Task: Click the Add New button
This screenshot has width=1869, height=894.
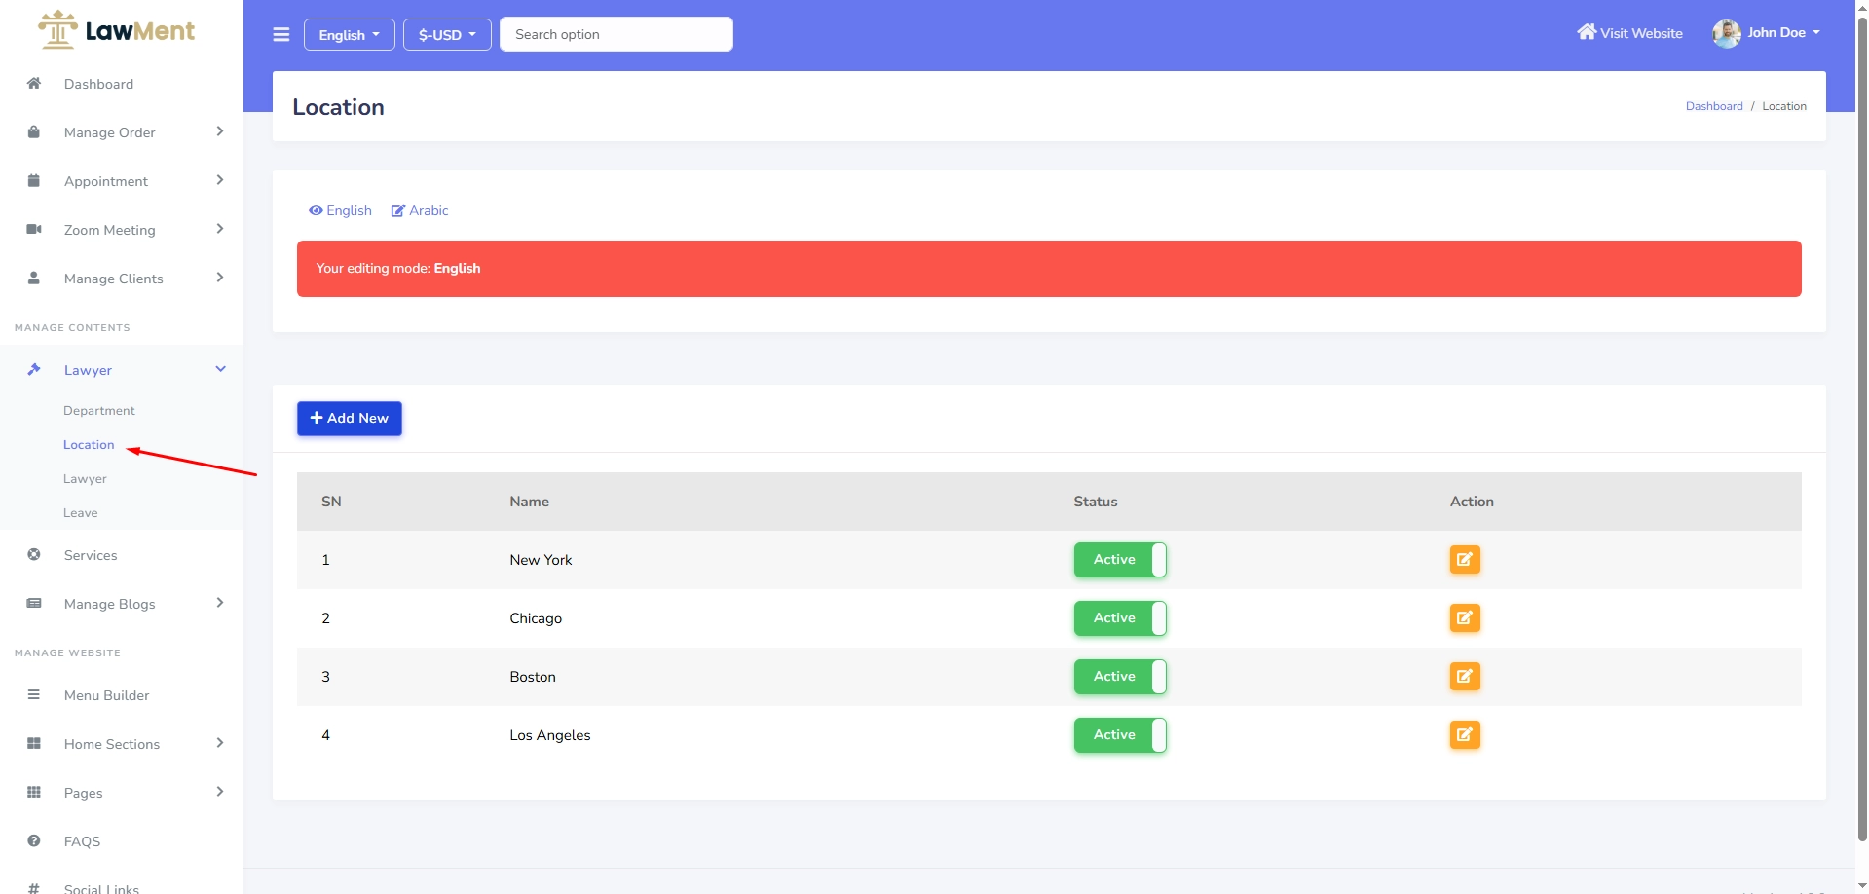Action: [x=349, y=419]
